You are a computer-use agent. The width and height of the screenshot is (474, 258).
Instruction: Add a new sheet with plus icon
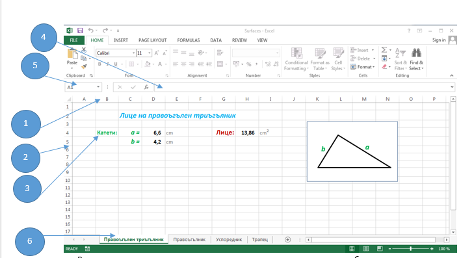point(288,240)
